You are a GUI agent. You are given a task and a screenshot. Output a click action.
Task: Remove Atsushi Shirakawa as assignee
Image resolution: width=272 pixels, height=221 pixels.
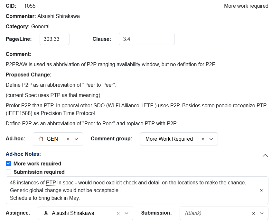pyautogui.click(x=118, y=213)
